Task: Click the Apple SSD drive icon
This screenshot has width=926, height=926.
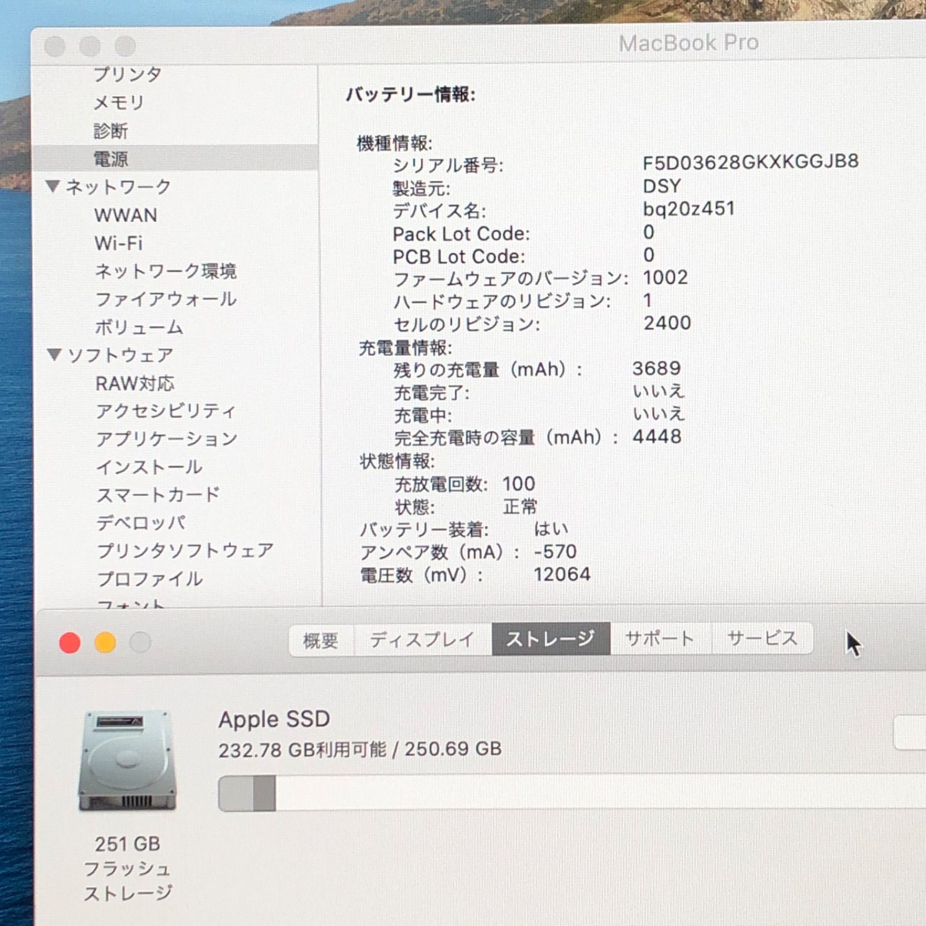Action: [x=127, y=762]
